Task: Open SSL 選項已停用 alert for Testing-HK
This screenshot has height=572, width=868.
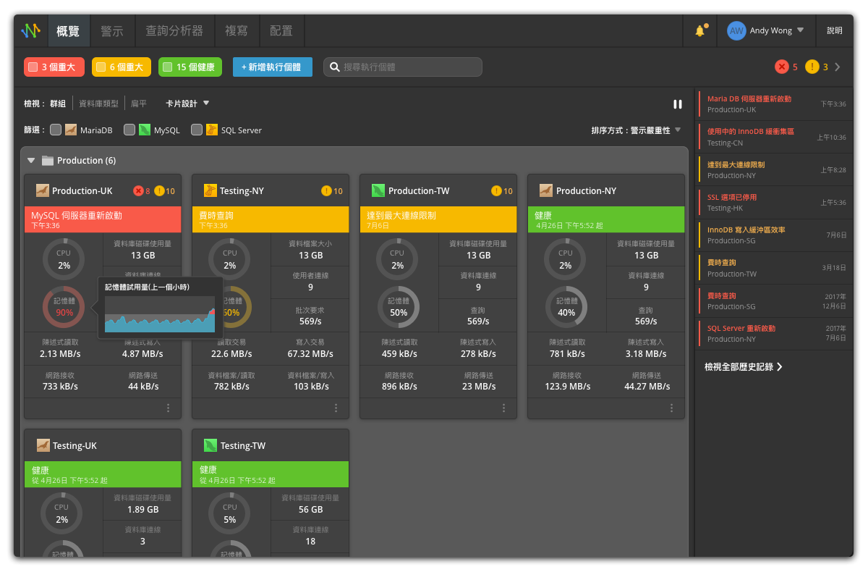Action: [773, 202]
